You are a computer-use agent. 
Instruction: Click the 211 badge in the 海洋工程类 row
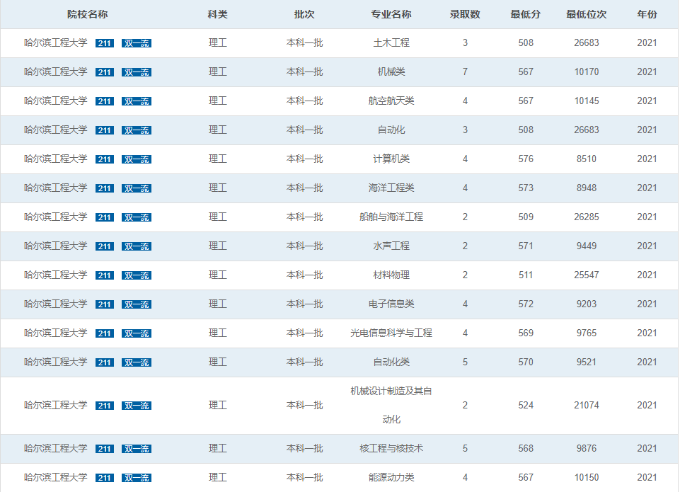[x=105, y=188]
